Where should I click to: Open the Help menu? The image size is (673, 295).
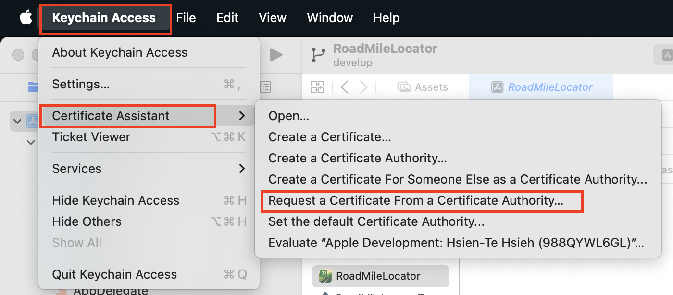tap(386, 18)
